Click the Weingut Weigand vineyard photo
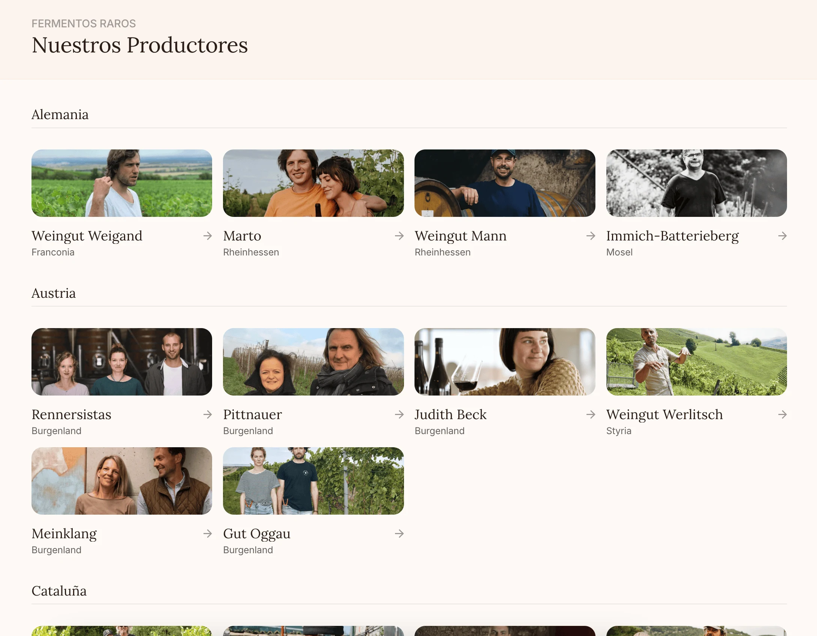This screenshot has height=636, width=817. click(x=122, y=183)
